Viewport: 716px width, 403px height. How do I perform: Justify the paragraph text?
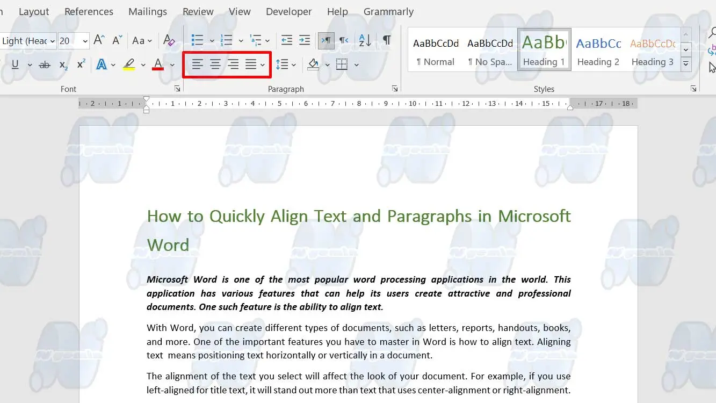(251, 65)
